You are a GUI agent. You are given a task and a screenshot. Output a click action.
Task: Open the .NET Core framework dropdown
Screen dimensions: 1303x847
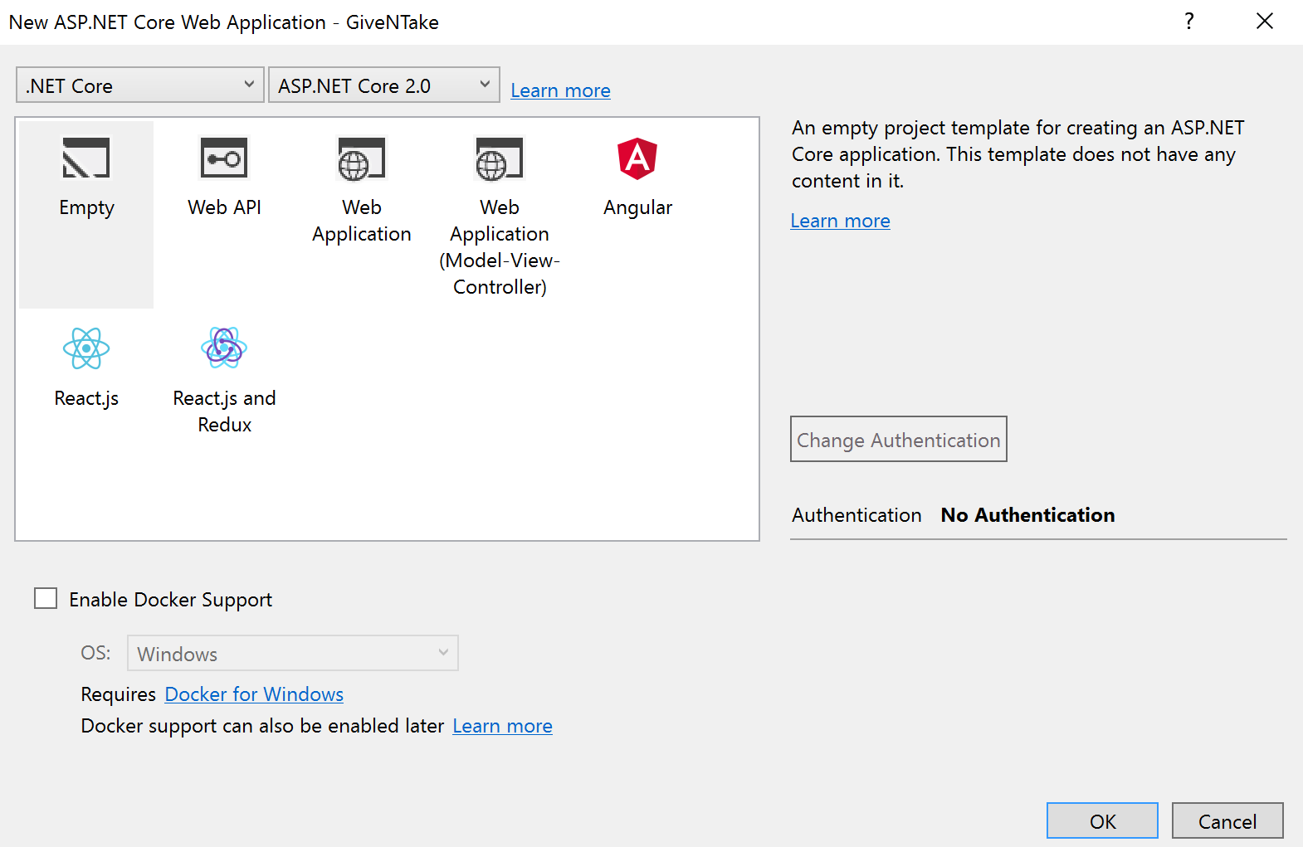(139, 85)
